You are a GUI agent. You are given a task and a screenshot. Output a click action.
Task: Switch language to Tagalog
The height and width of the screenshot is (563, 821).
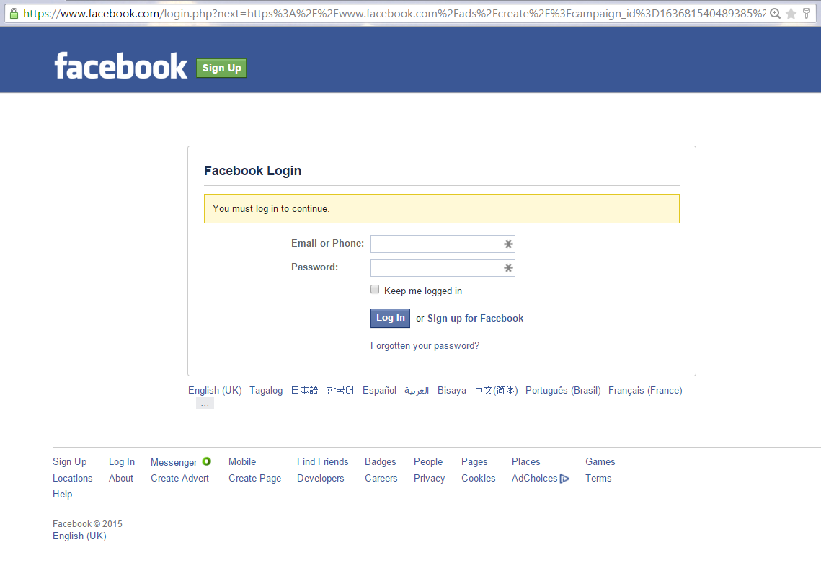(266, 390)
